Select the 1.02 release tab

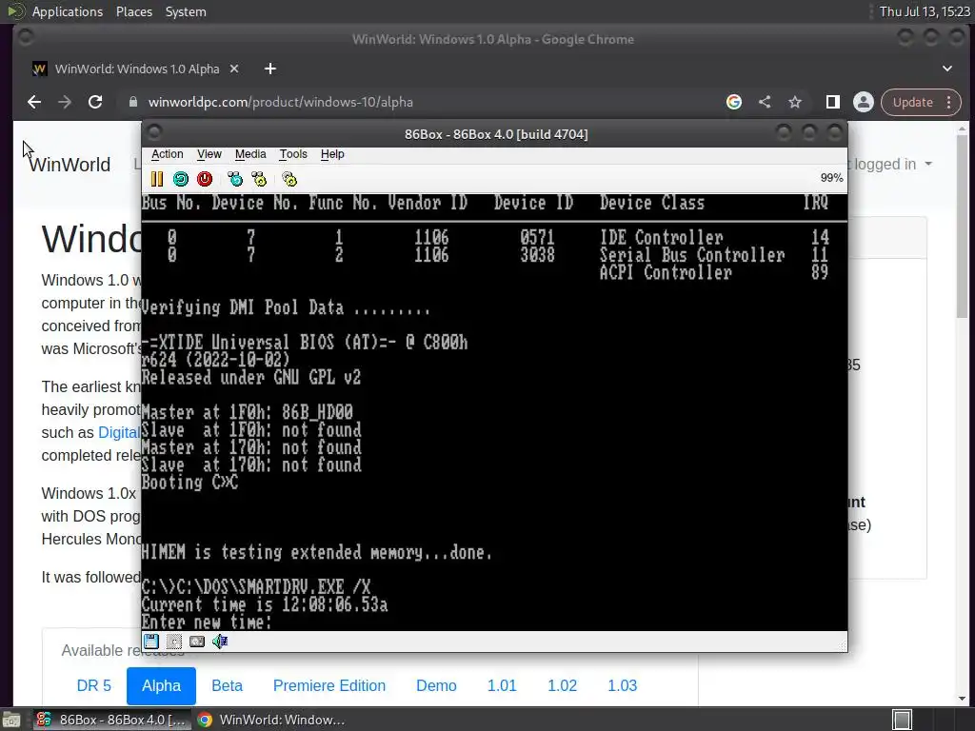[x=562, y=685]
